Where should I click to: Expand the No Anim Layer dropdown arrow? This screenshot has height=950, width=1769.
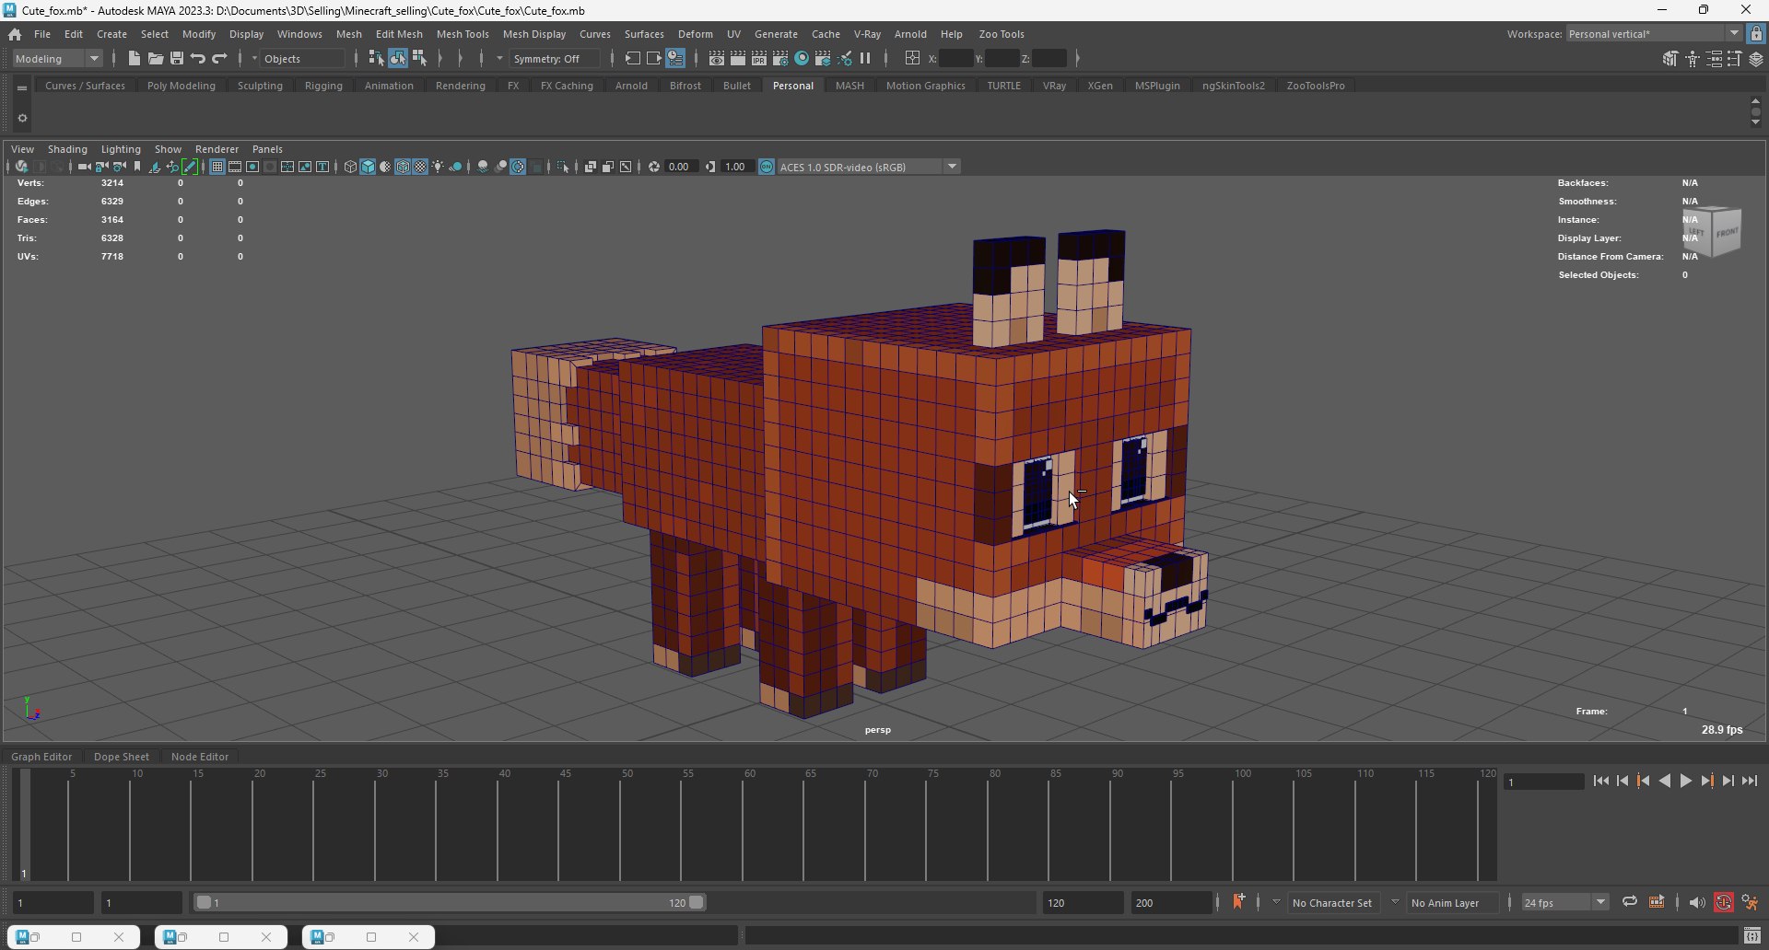(1395, 902)
